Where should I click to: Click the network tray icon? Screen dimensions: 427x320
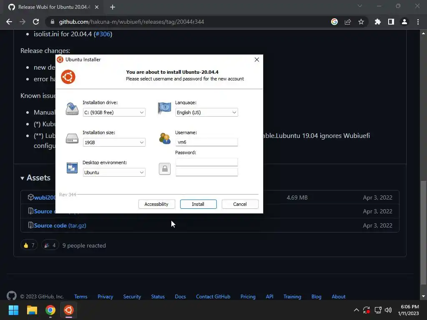[x=378, y=310]
